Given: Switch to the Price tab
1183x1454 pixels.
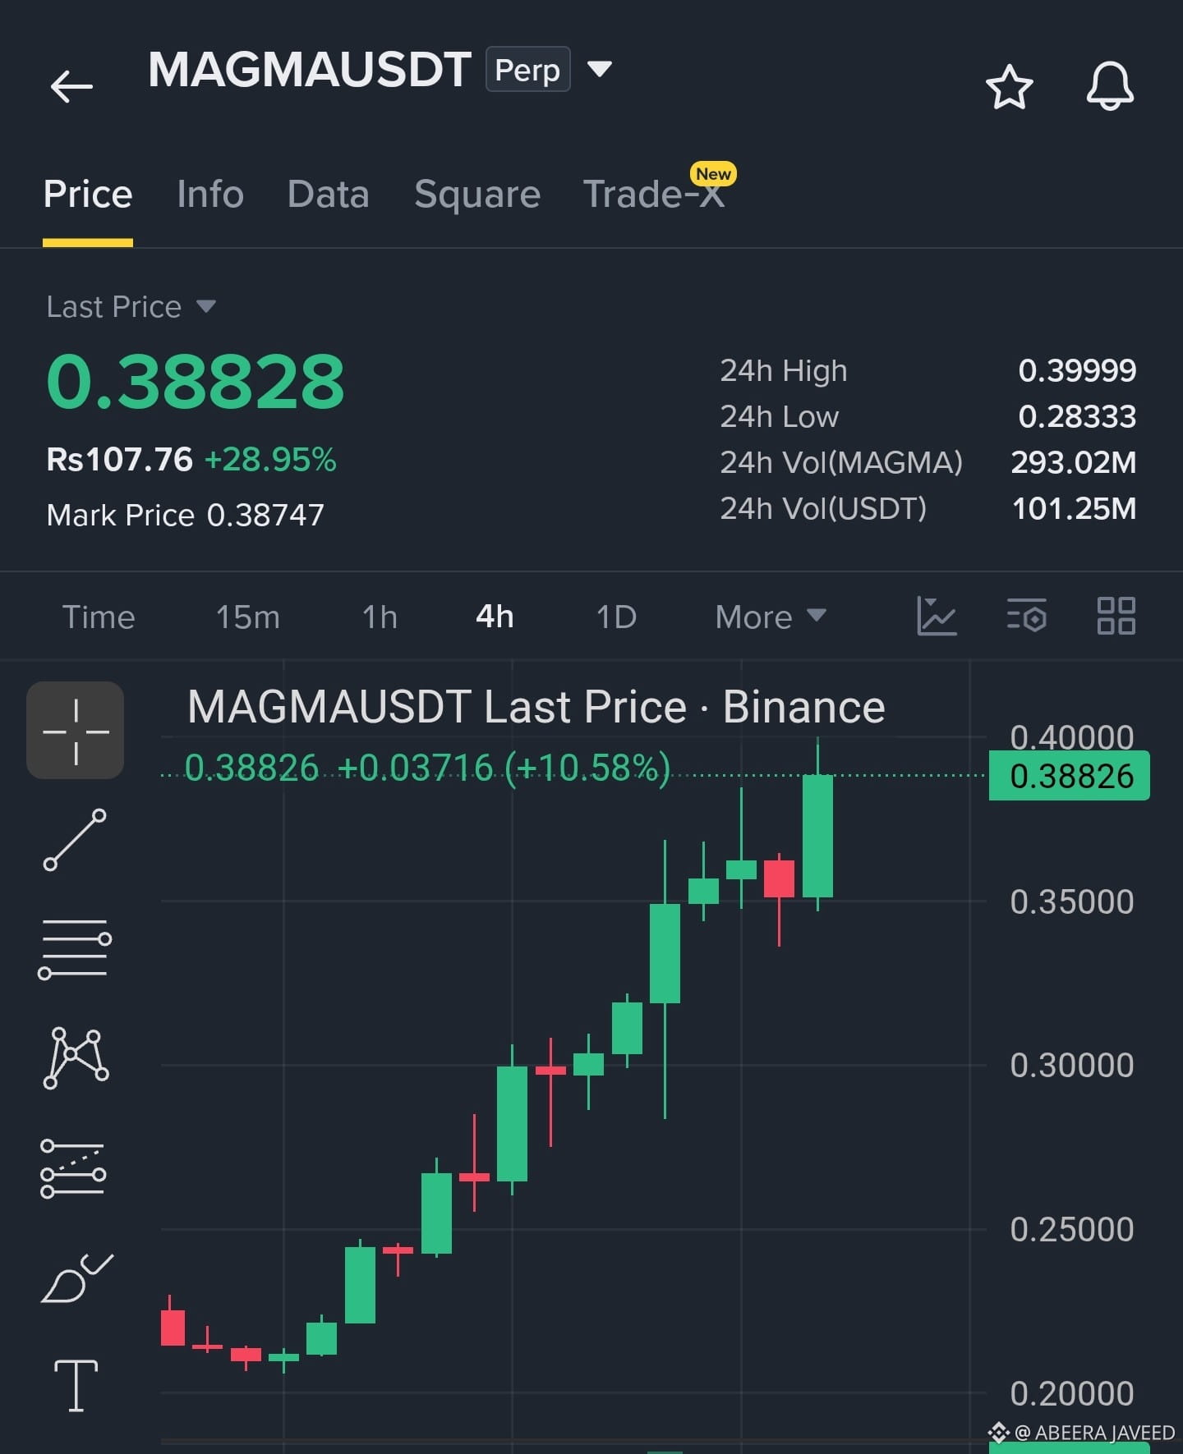Looking at the screenshot, I should pyautogui.click(x=88, y=195).
